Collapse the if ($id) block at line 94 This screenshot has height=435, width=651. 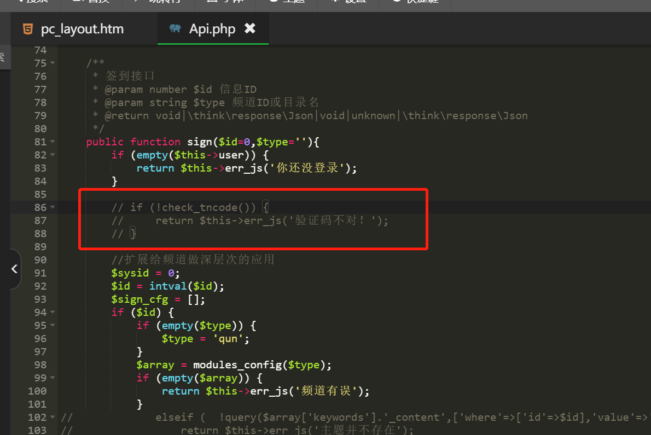(x=53, y=313)
